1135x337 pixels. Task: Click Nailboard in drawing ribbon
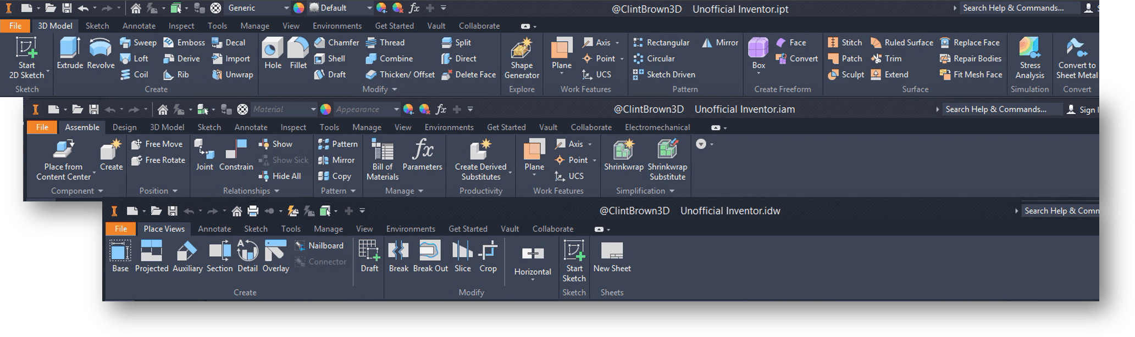click(319, 245)
